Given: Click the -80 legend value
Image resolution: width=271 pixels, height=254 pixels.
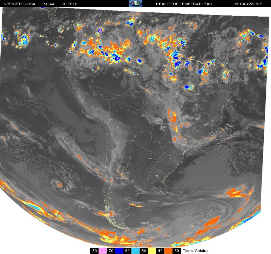Looking at the screenshot, I should click(94, 251).
